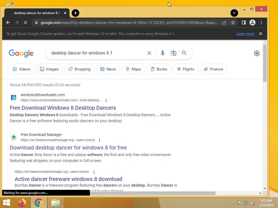Switch to the Maps results tab
The image size is (278, 208).
[133, 69]
